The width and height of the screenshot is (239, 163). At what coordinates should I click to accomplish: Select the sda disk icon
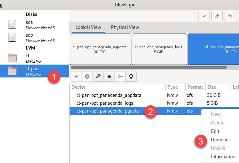click(x=12, y=24)
